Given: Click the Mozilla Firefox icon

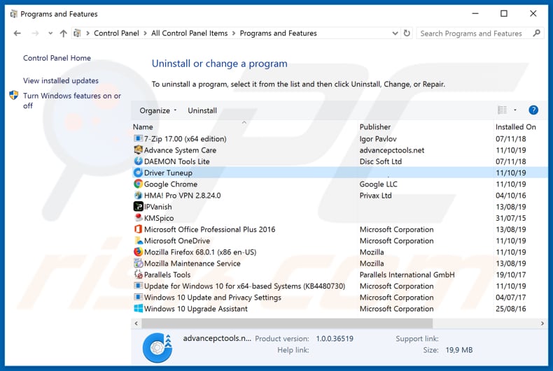Looking at the screenshot, I should (138, 252).
